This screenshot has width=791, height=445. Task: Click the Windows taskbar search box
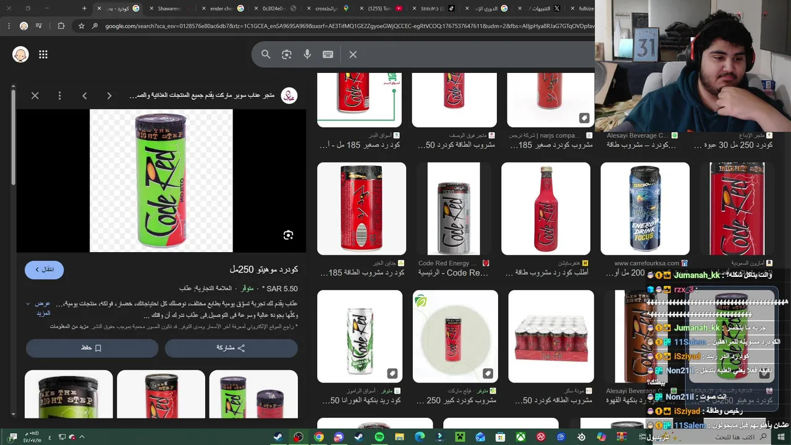(711, 437)
